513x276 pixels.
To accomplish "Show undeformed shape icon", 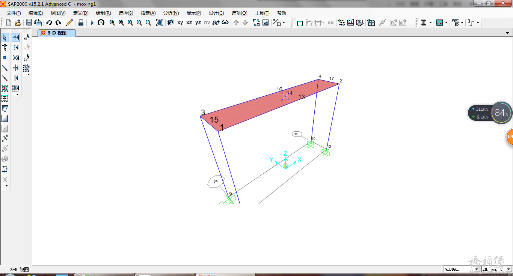I will click(x=300, y=22).
